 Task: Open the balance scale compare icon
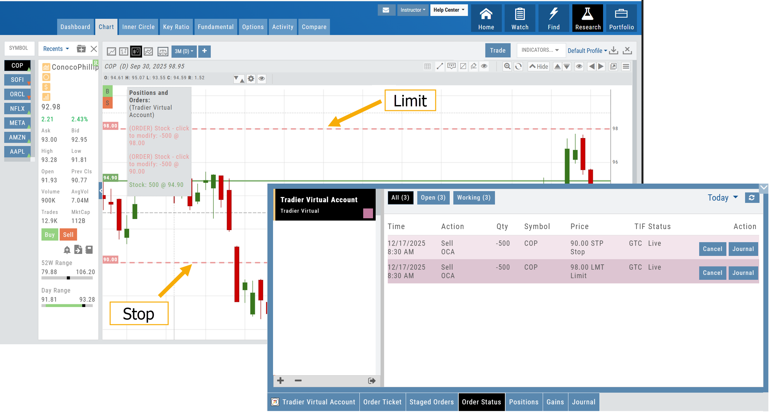click(163, 51)
